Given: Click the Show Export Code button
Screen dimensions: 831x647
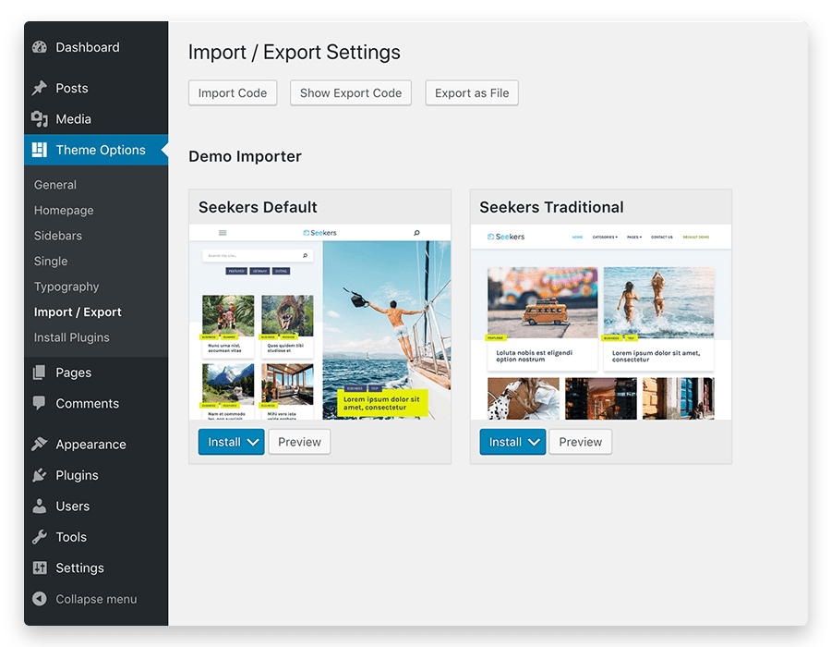Looking at the screenshot, I should [x=351, y=92].
